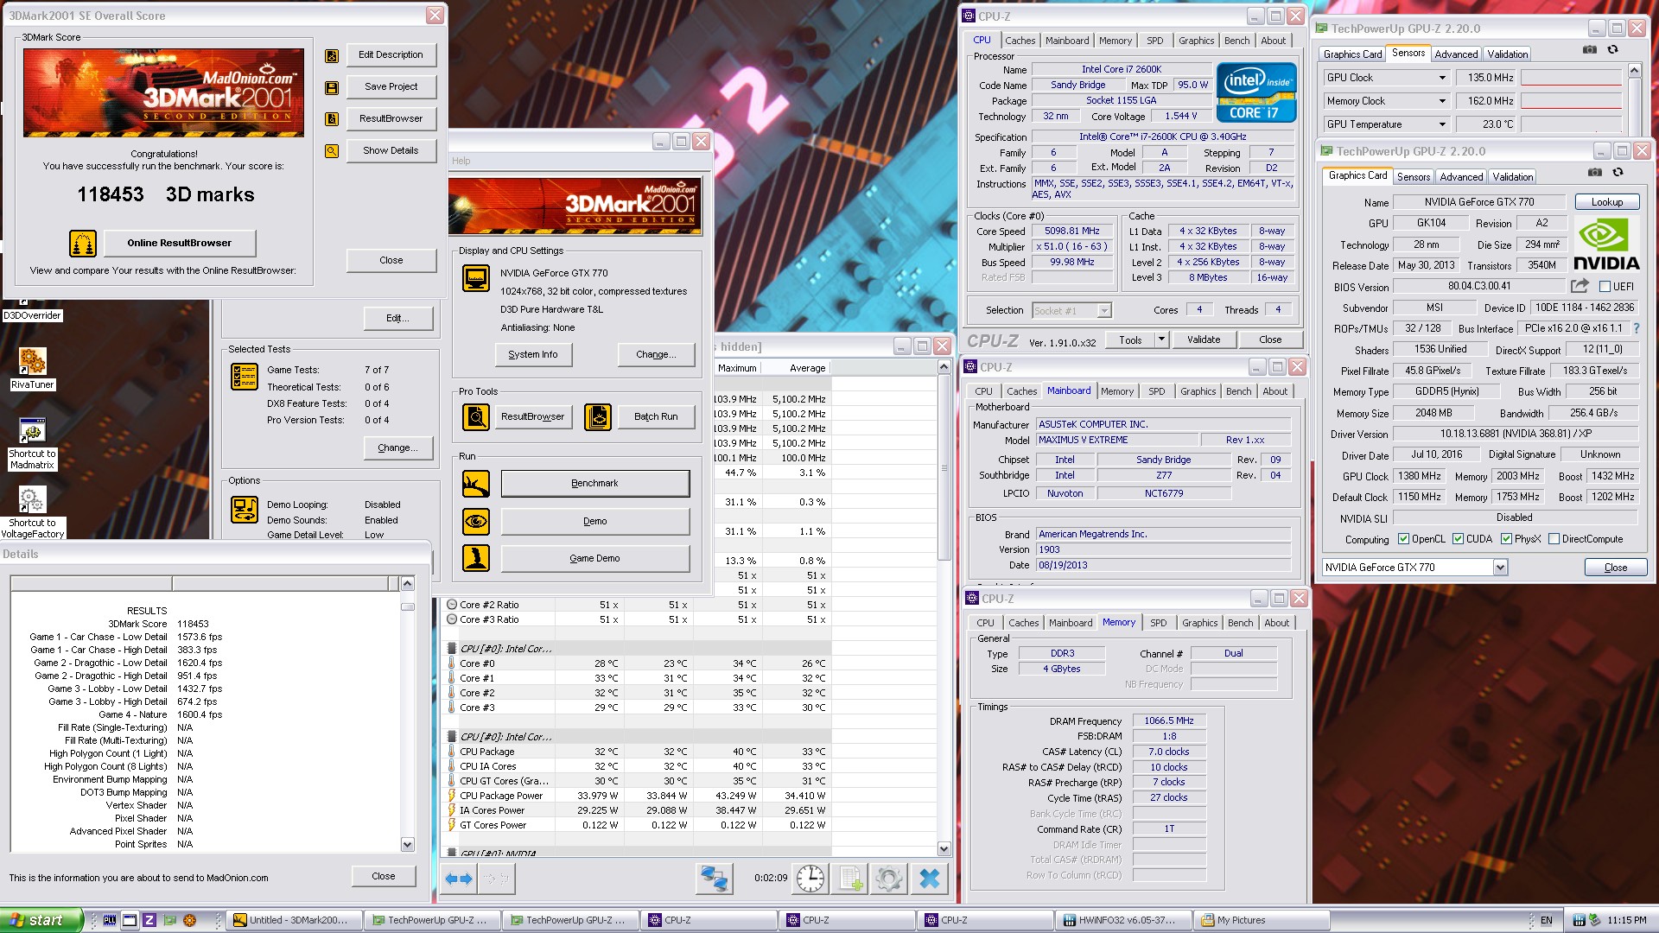This screenshot has height=933, width=1659.
Task: Toggle the UEFI checkbox in GPU-Z
Action: click(1605, 287)
